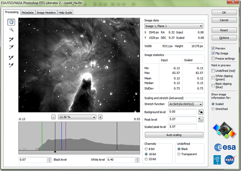Increase the white level with up arrow
This screenshot has height=171, width=241.
(137, 159)
